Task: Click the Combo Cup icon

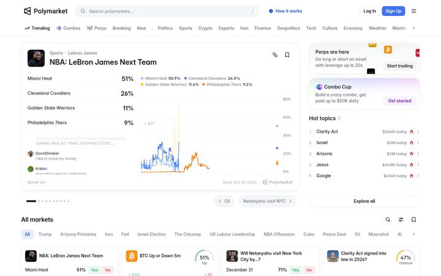Action: pyautogui.click(x=318, y=86)
